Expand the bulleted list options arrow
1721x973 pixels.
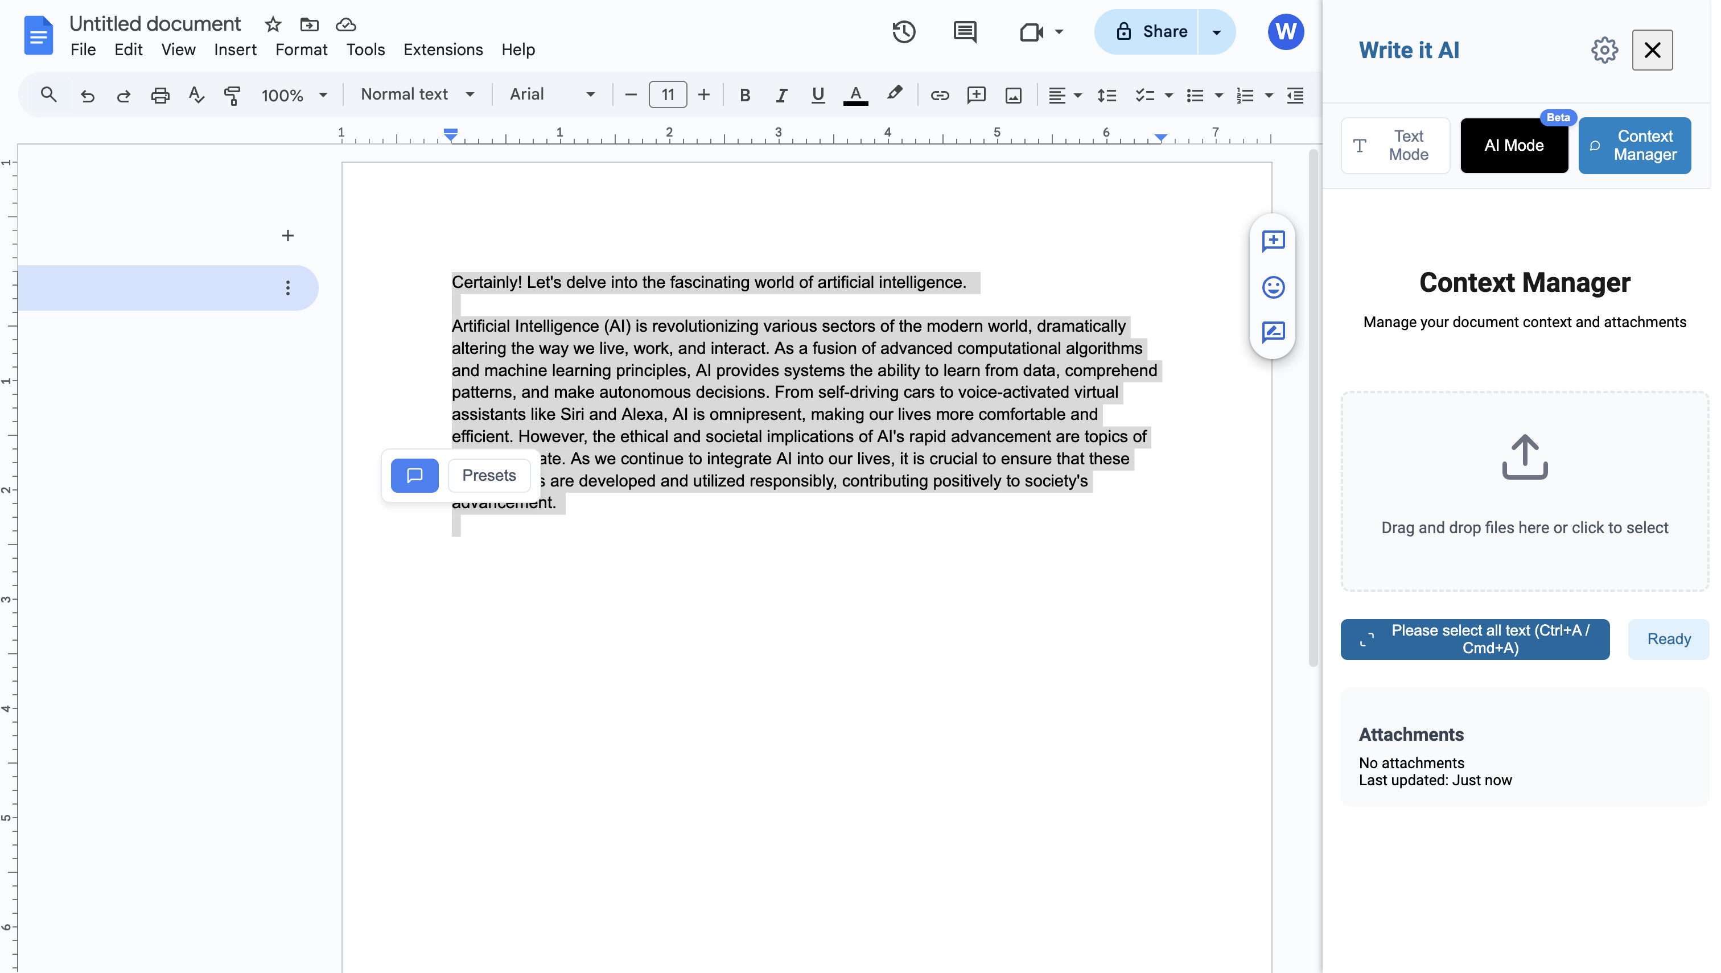(1218, 96)
